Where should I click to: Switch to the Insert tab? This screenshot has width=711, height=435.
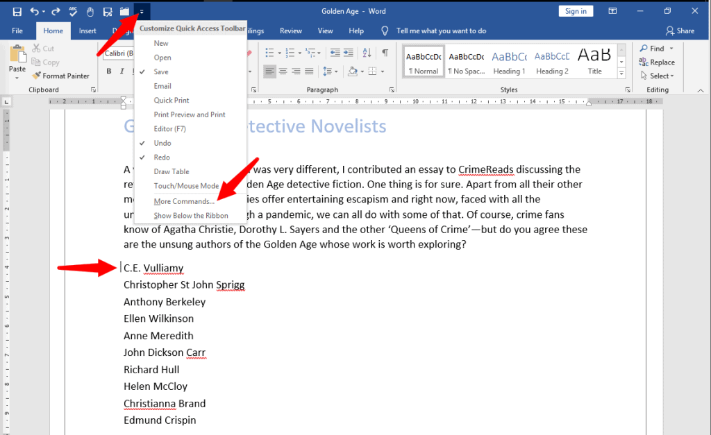pos(87,31)
